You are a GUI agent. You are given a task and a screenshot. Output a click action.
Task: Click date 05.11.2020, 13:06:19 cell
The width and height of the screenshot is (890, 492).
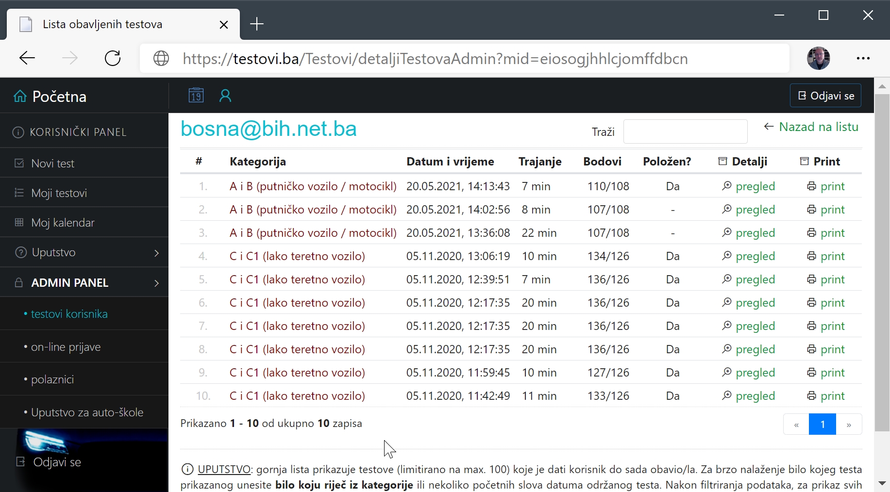[458, 256]
